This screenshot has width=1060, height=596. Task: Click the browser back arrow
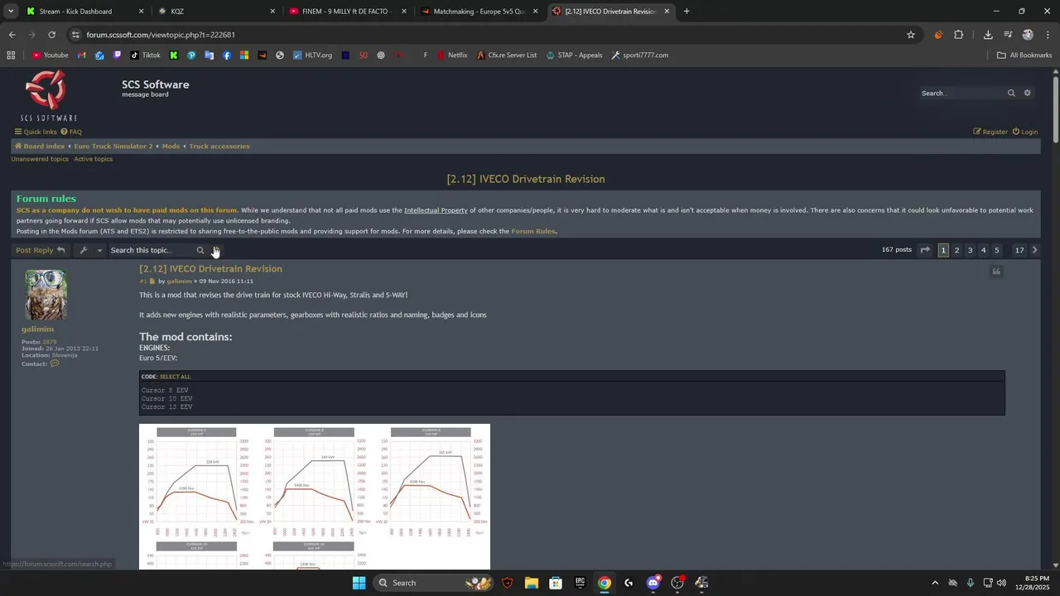click(x=12, y=35)
